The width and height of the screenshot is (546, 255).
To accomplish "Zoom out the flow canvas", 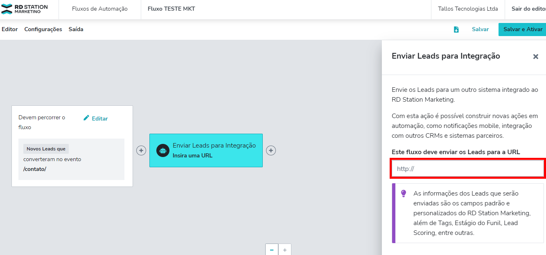I will [272, 250].
